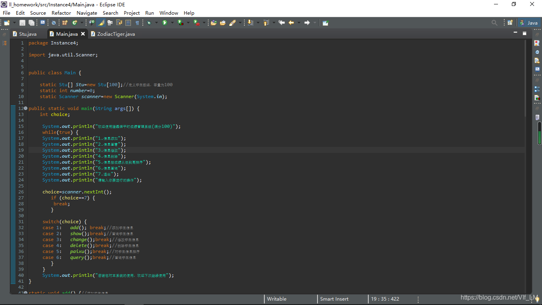
Task: Click the Forward navigation arrow
Action: pos(307,23)
